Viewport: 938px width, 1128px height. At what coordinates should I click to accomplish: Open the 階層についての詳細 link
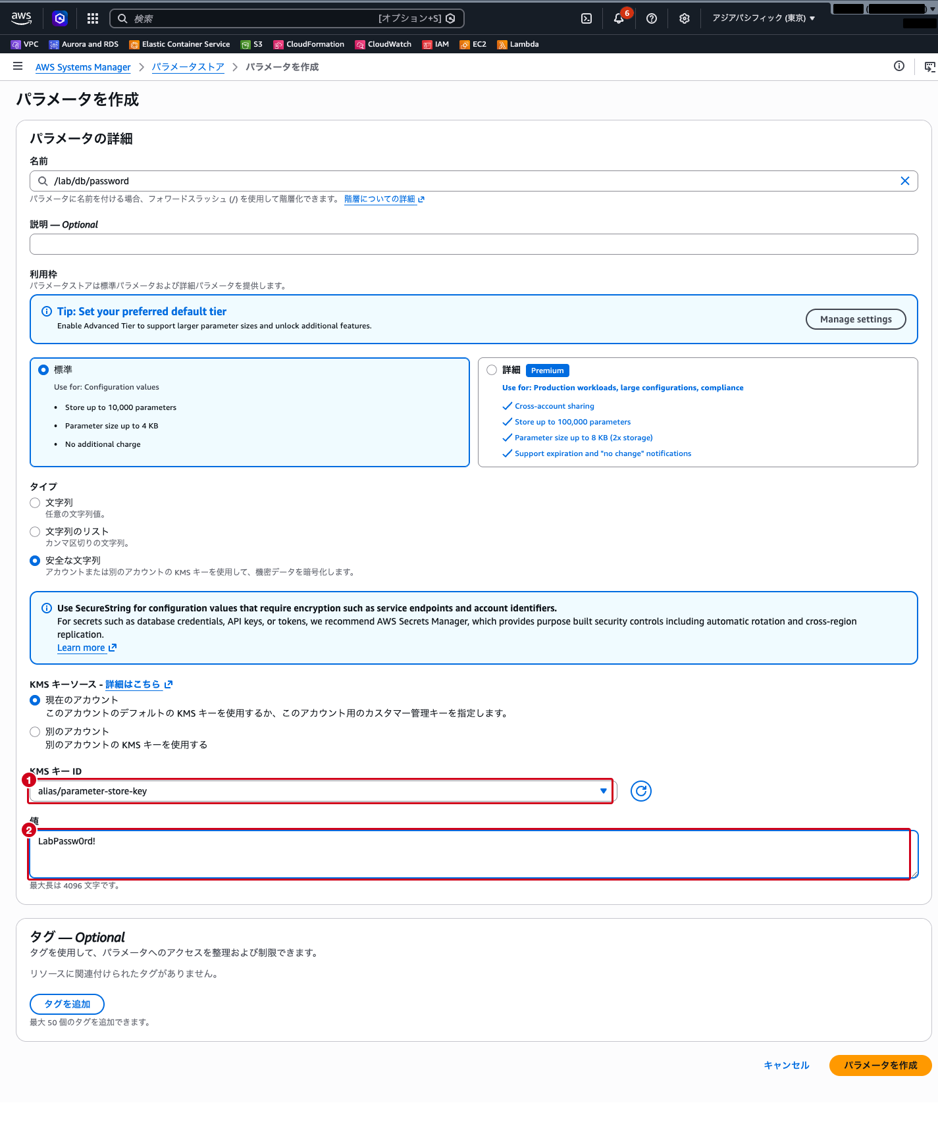(x=384, y=199)
